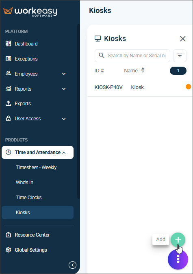Open the Time Clocks page
Screen dimensions: 193x274
tap(28, 198)
